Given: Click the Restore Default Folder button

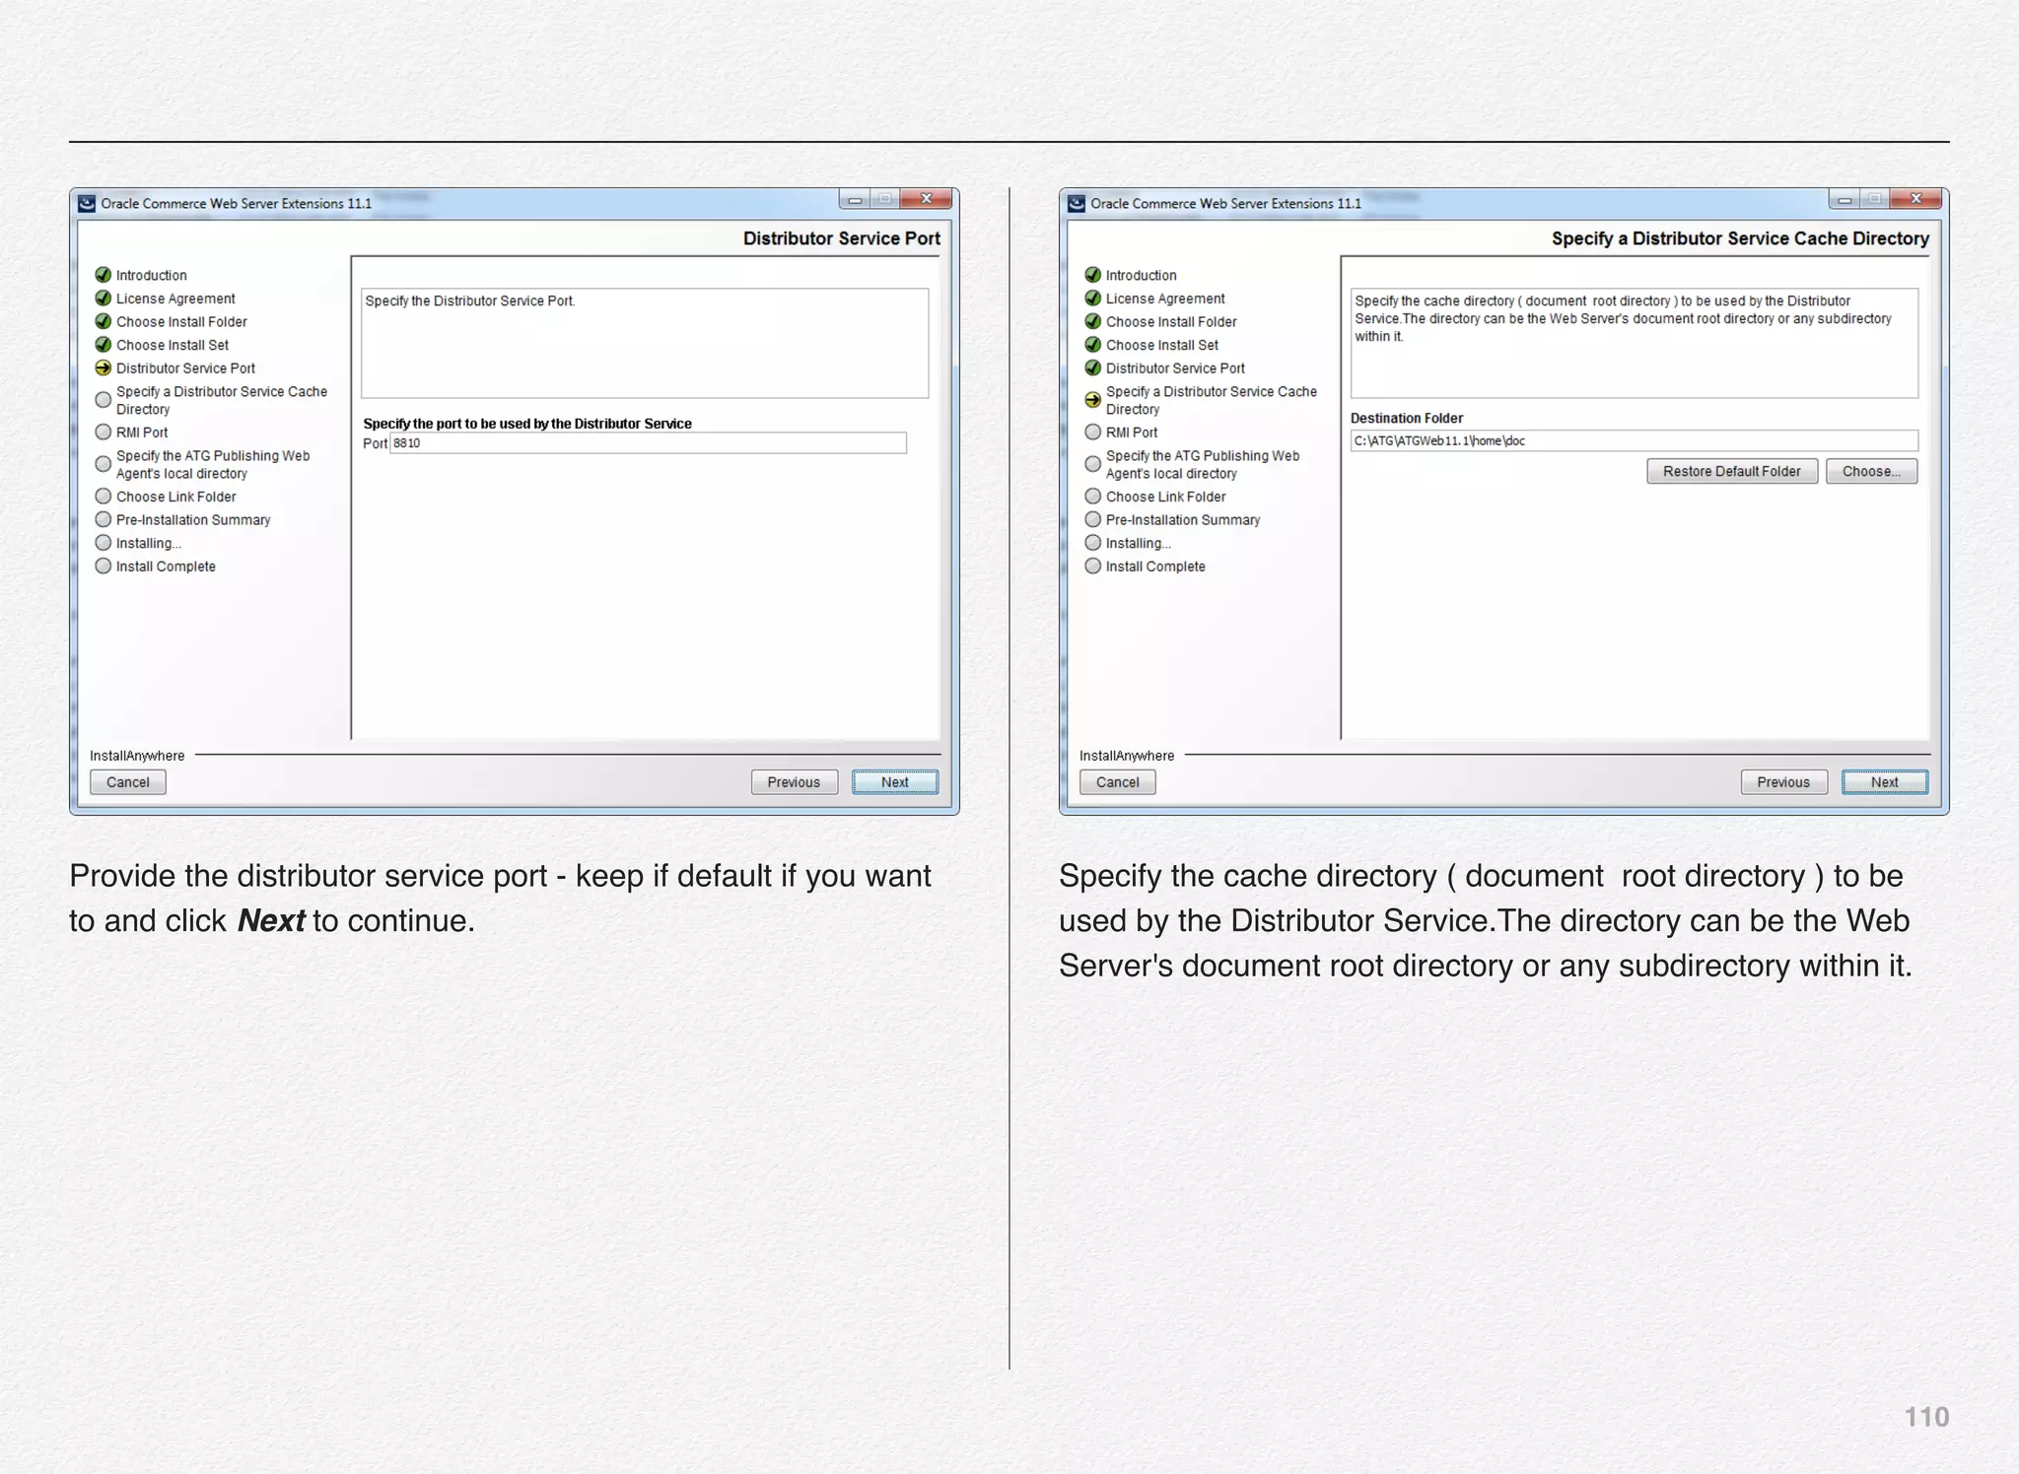Looking at the screenshot, I should click(x=1732, y=471).
